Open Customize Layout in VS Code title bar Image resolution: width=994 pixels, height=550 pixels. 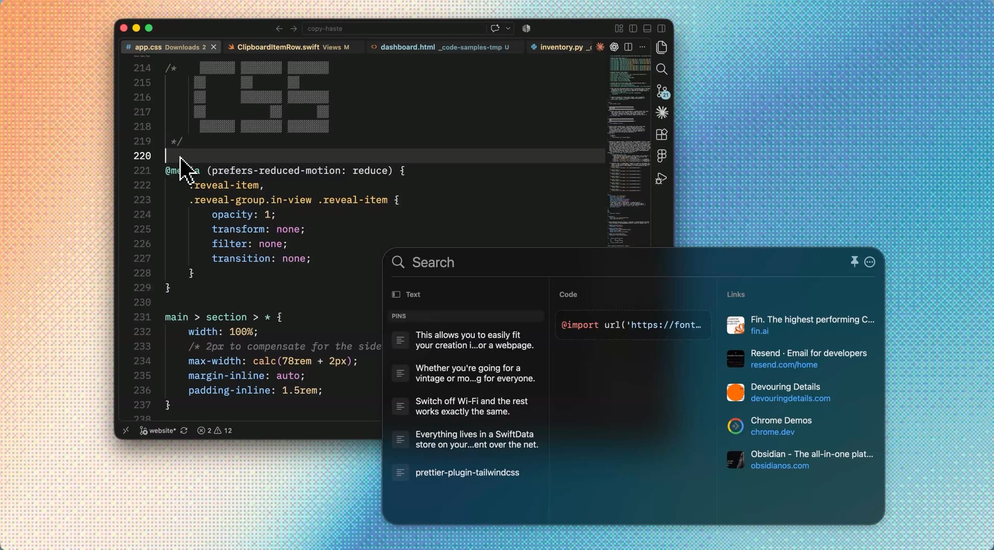[619, 28]
